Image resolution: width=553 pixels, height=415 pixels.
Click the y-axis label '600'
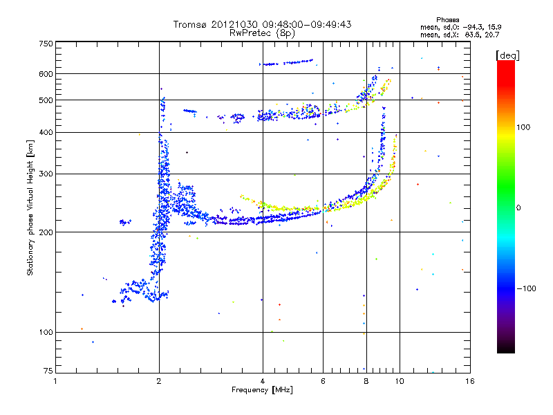pos(46,74)
